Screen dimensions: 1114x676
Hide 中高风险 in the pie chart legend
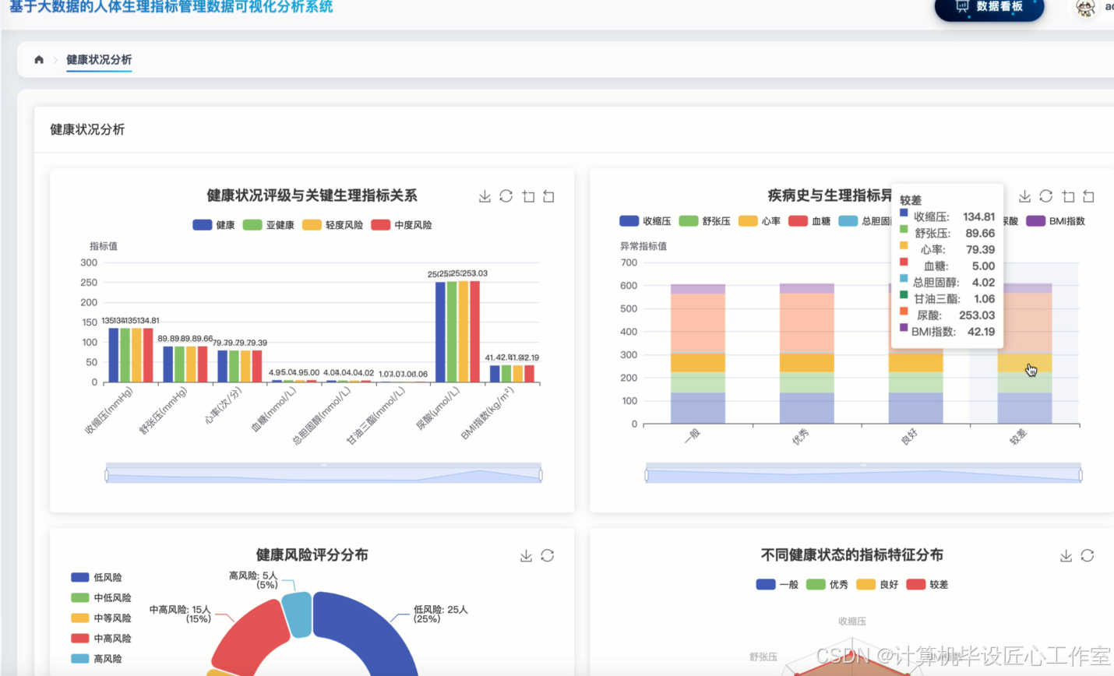101,639
